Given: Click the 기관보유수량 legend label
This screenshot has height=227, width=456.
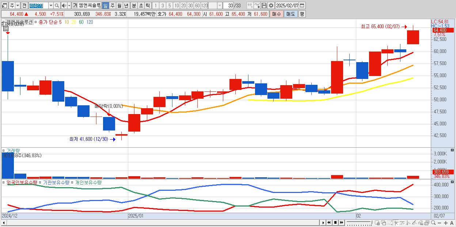Looking at the screenshot, I should pyautogui.click(x=56, y=182).
